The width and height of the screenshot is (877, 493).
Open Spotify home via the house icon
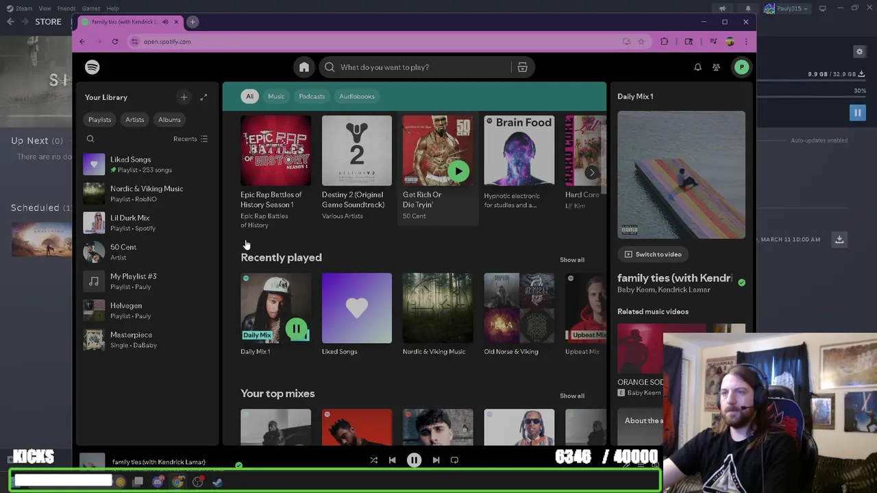(x=304, y=67)
